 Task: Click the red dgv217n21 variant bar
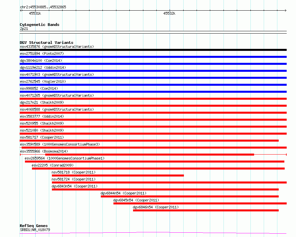coord(153,106)
